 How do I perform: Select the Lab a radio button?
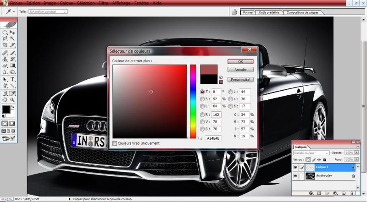coord(231,99)
